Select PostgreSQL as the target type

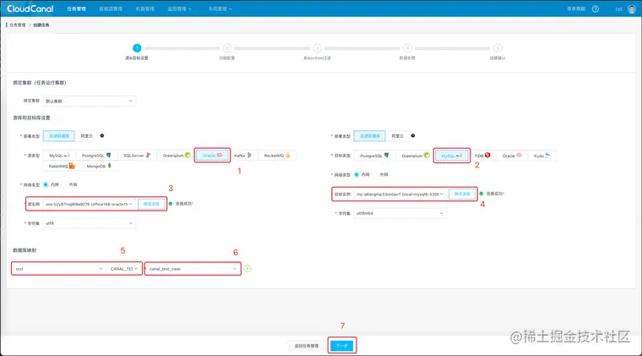pos(374,156)
